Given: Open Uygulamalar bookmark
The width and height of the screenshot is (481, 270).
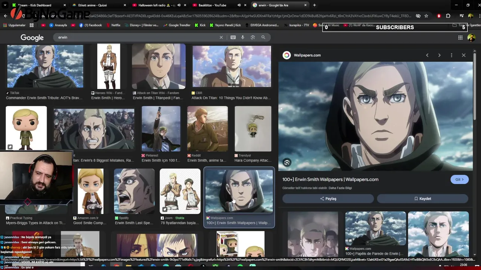Looking at the screenshot, I should tap(14, 25).
